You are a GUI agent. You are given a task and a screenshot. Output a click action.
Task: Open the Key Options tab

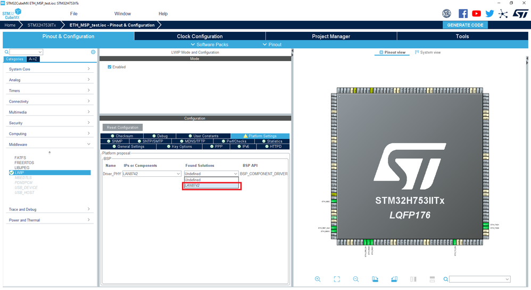tap(179, 147)
